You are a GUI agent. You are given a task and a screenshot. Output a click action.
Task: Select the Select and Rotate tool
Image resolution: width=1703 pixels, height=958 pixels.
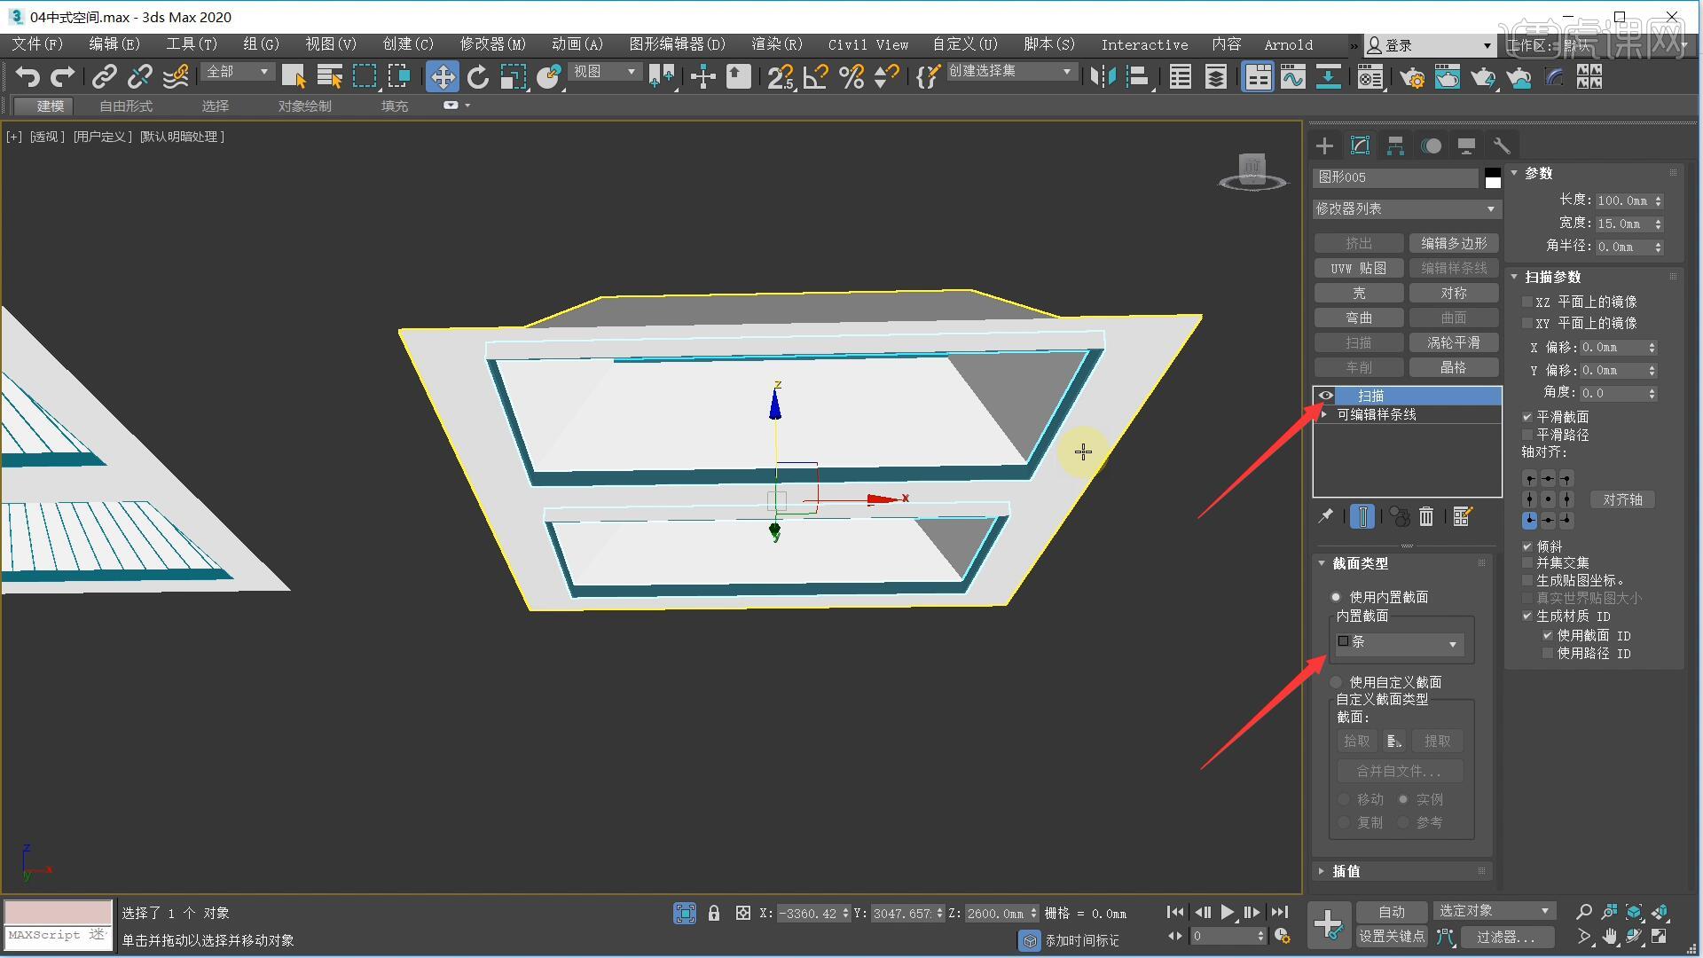[478, 77]
